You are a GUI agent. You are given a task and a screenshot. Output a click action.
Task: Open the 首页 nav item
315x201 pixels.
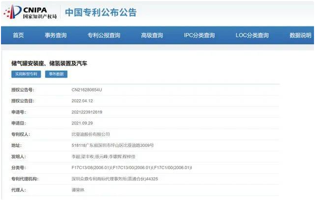click(18, 35)
